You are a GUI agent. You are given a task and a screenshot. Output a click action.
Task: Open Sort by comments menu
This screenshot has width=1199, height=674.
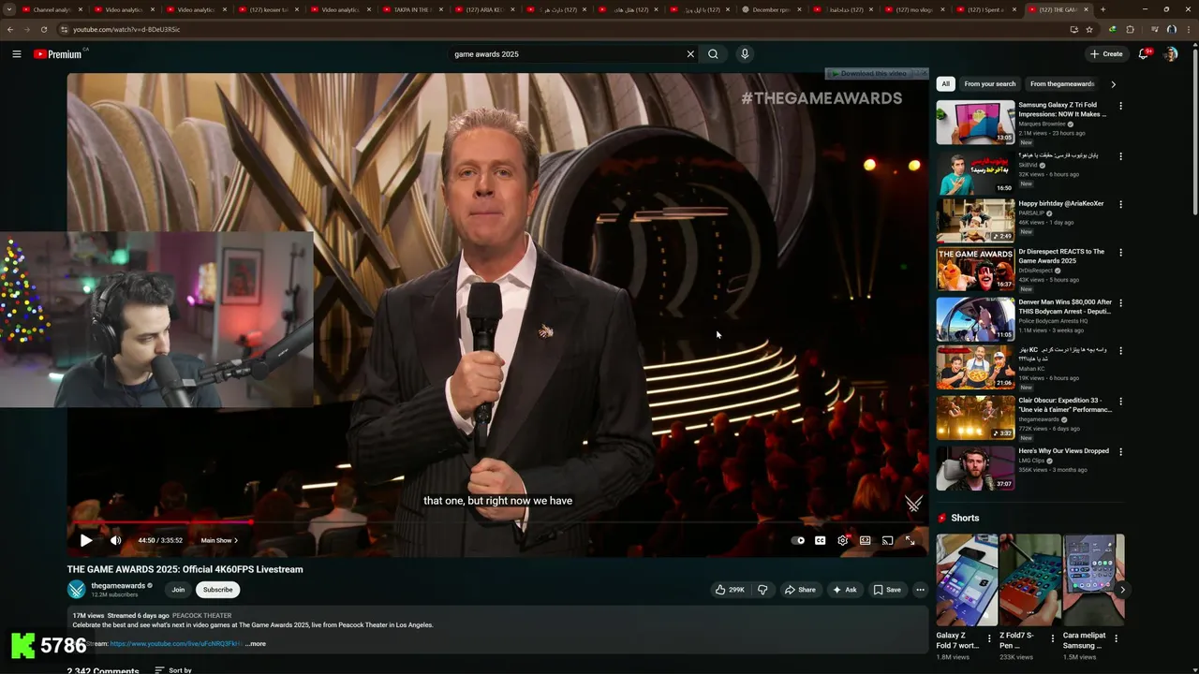(173, 670)
